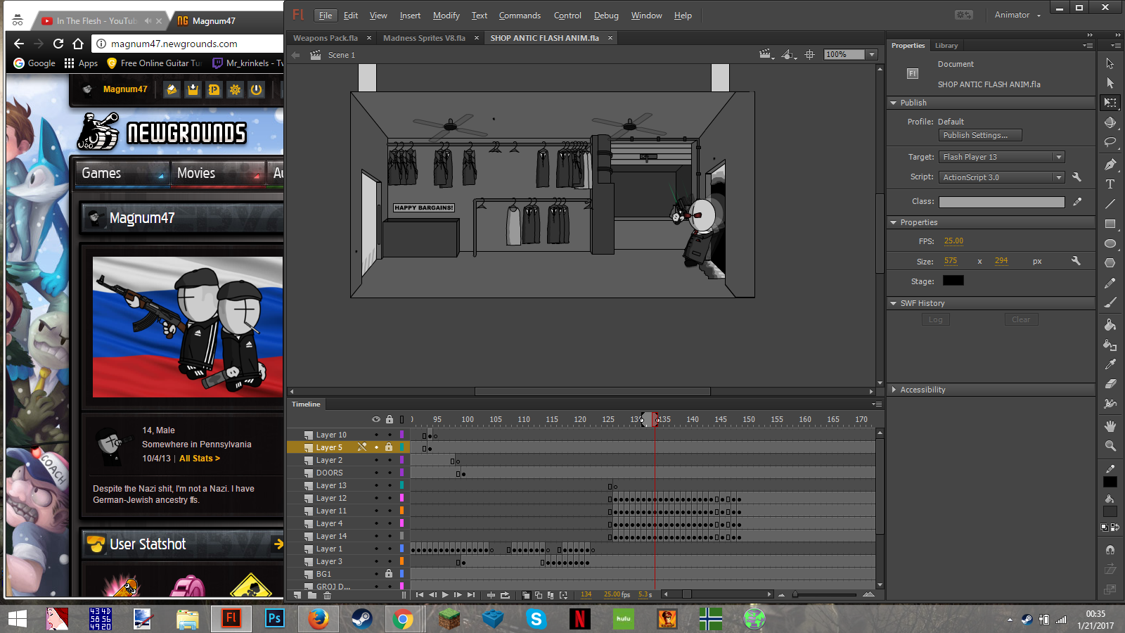Image resolution: width=1125 pixels, height=633 pixels.
Task: Click Chrome reload button
Action: 58,44
